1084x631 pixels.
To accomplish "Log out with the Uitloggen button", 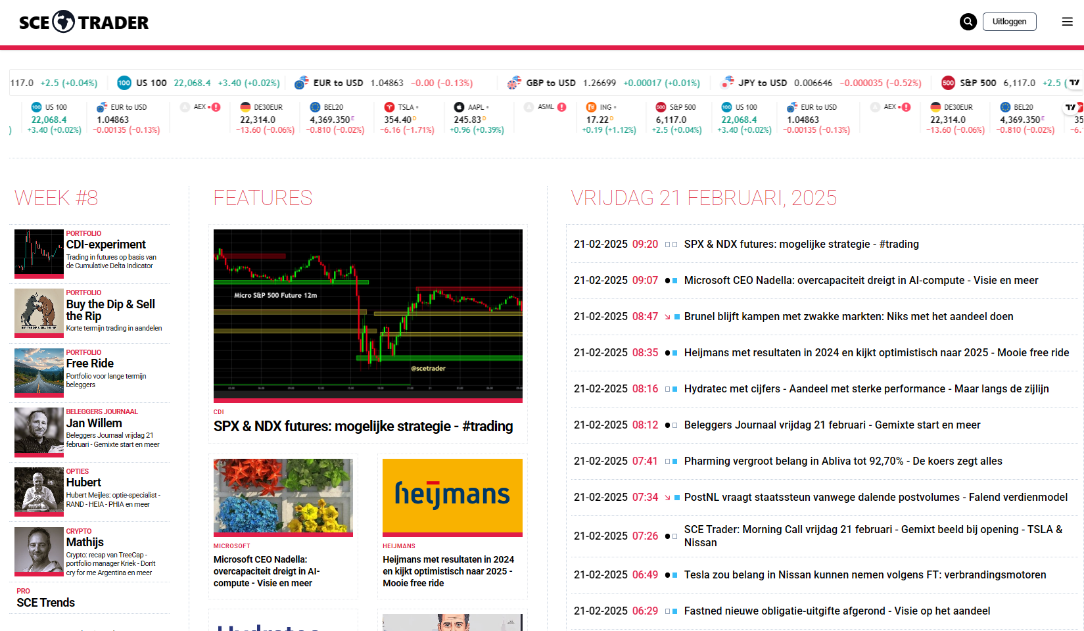I will pos(1010,22).
